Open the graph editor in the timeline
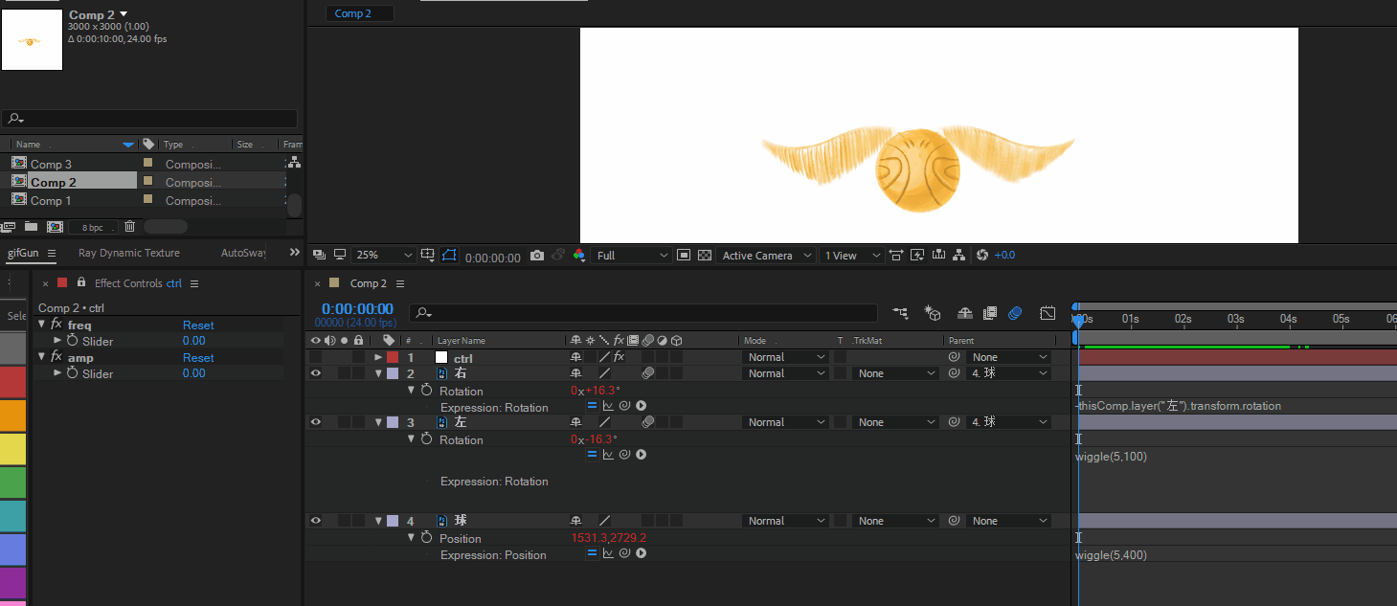Viewport: 1397px width, 606px height. 1048,313
